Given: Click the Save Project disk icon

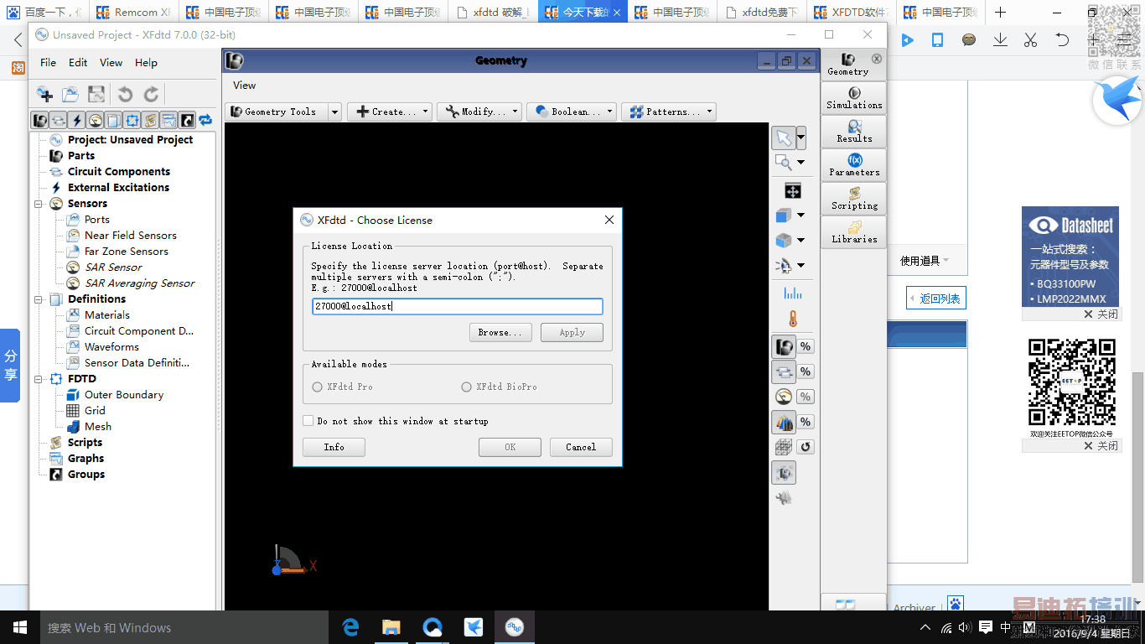Looking at the screenshot, I should tap(96, 94).
